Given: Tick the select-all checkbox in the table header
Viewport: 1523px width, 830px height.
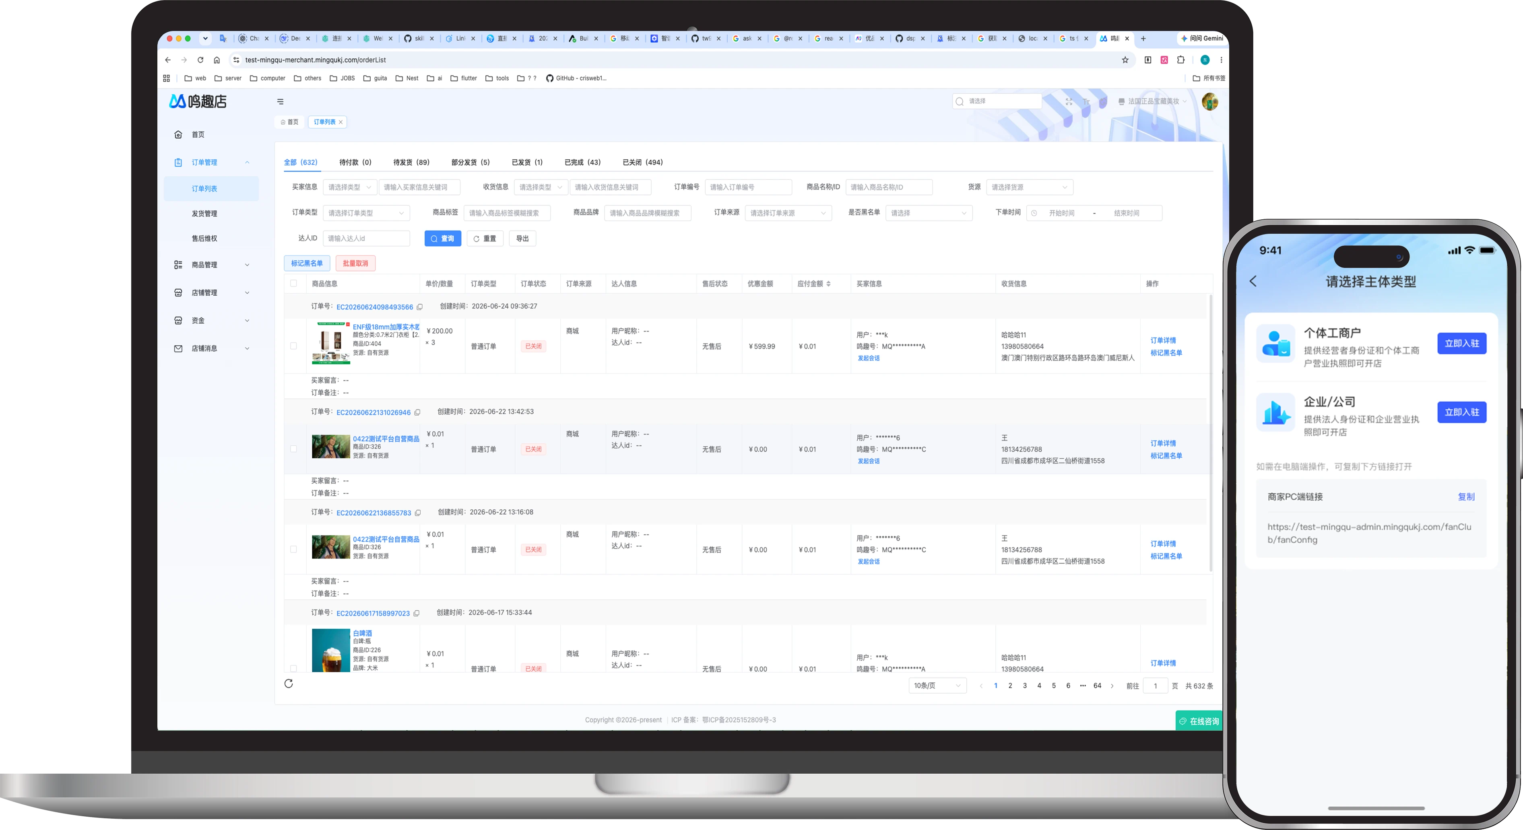Looking at the screenshot, I should (294, 284).
